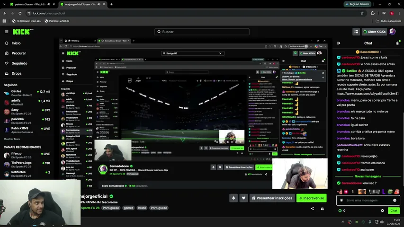
Task: Click the report icon under the stream
Action: coord(323,209)
